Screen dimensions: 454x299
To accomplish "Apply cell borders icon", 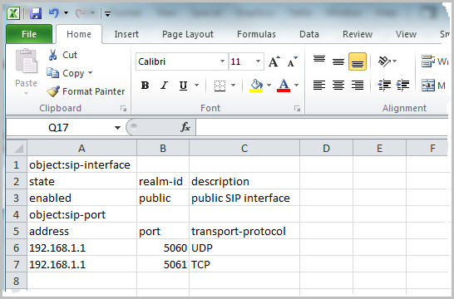I will pos(220,86).
